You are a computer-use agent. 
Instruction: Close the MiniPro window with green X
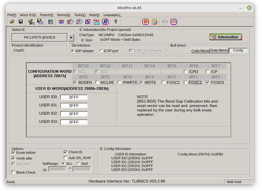point(249,8)
